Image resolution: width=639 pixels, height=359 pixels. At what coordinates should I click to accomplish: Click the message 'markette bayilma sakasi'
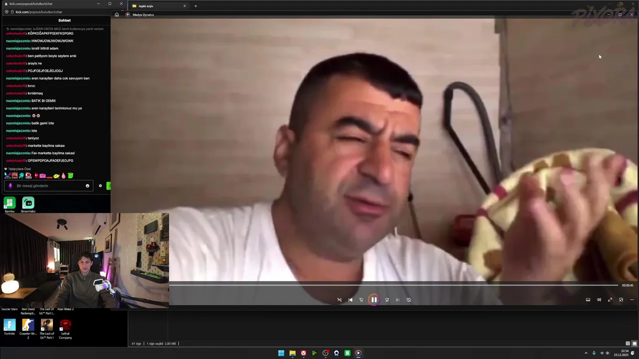[46, 146]
